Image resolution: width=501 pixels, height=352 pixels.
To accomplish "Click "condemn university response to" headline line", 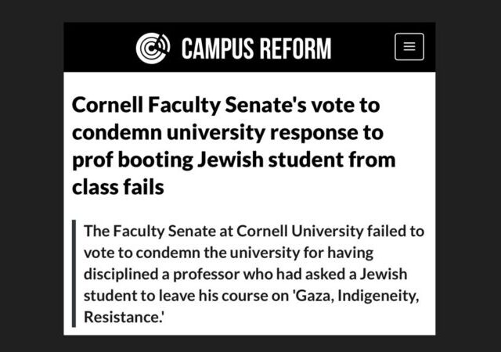I will coord(228,132).
